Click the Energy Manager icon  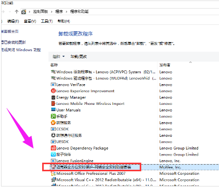point(53,97)
